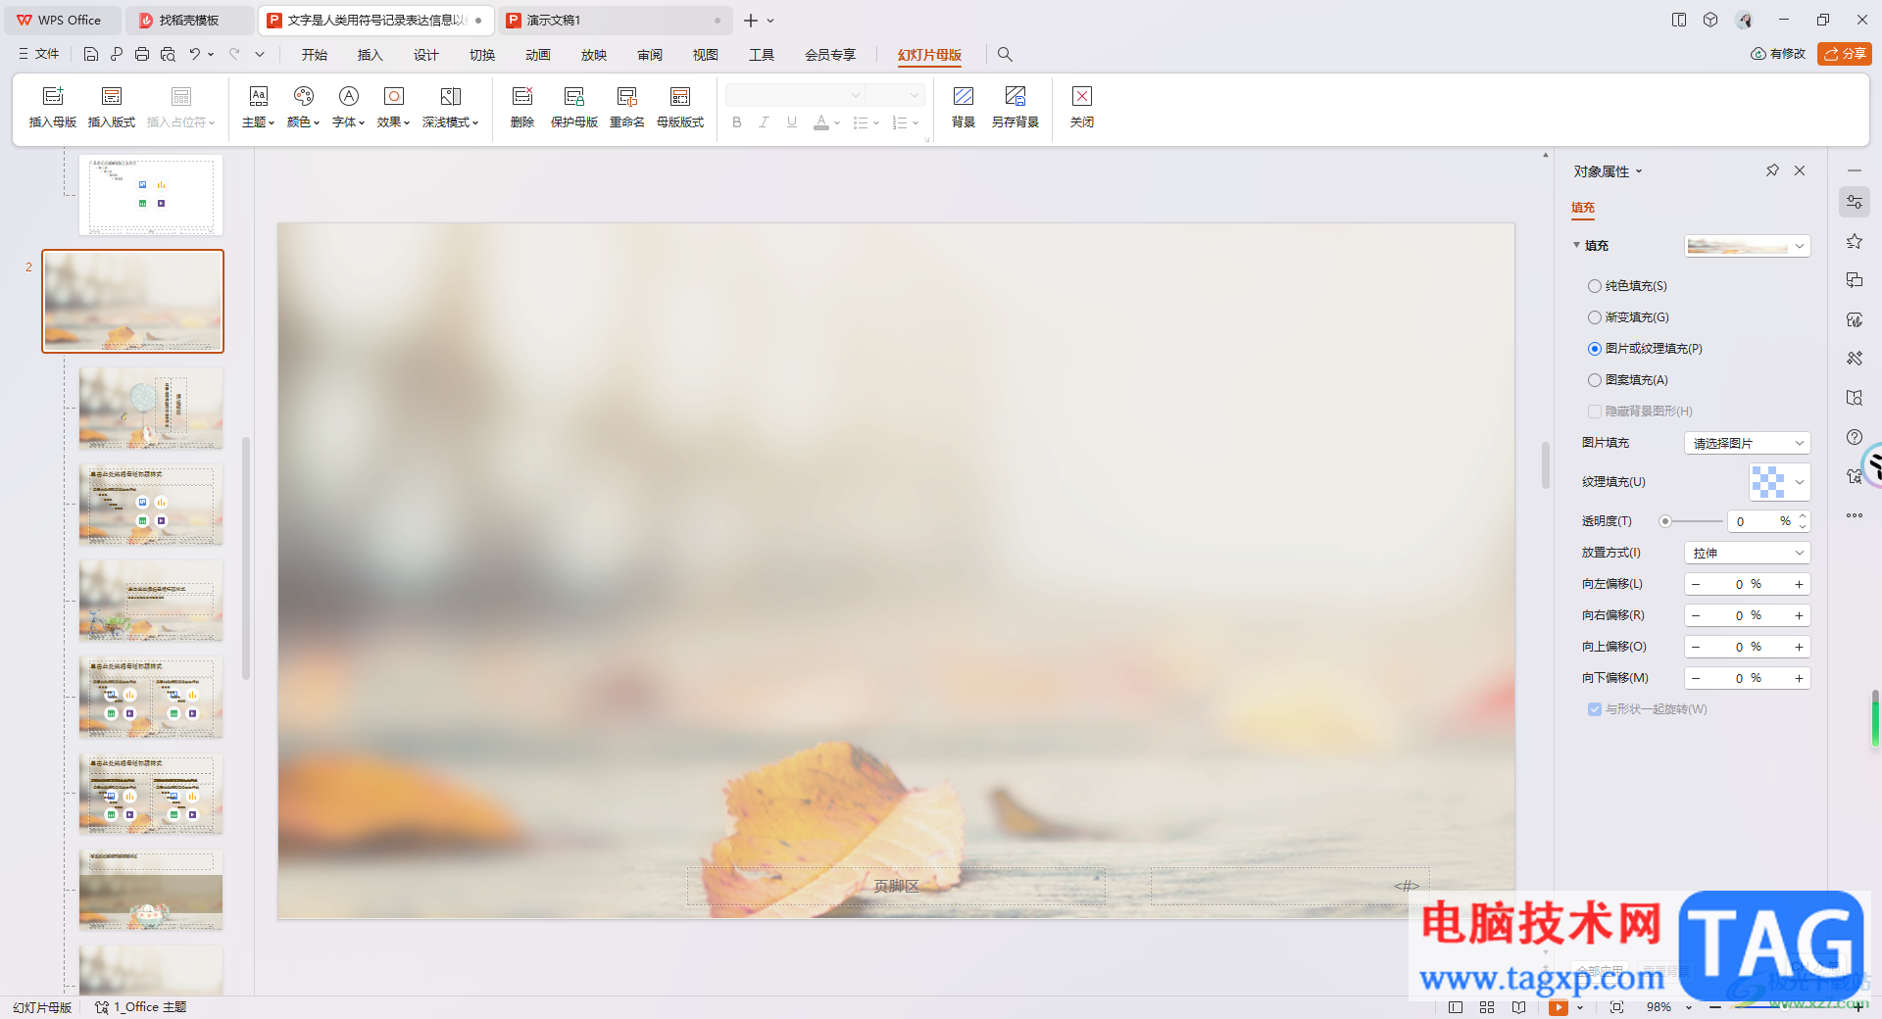The height and width of the screenshot is (1019, 1882).
Task: Open the 文件 file menu
Action: pos(39,55)
